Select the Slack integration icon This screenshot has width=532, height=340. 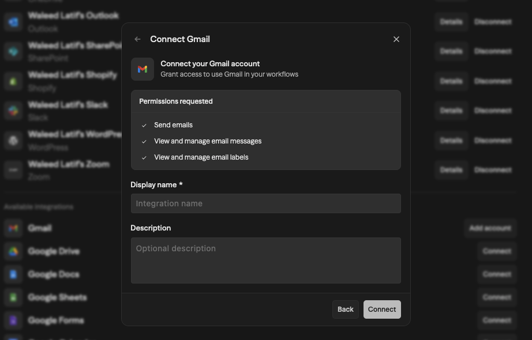(x=13, y=111)
